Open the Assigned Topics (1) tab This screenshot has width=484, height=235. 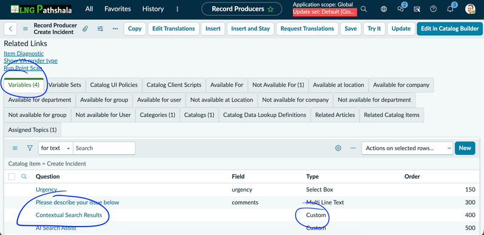tap(32, 130)
